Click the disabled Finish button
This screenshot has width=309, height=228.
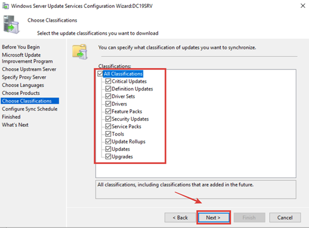pos(249,218)
